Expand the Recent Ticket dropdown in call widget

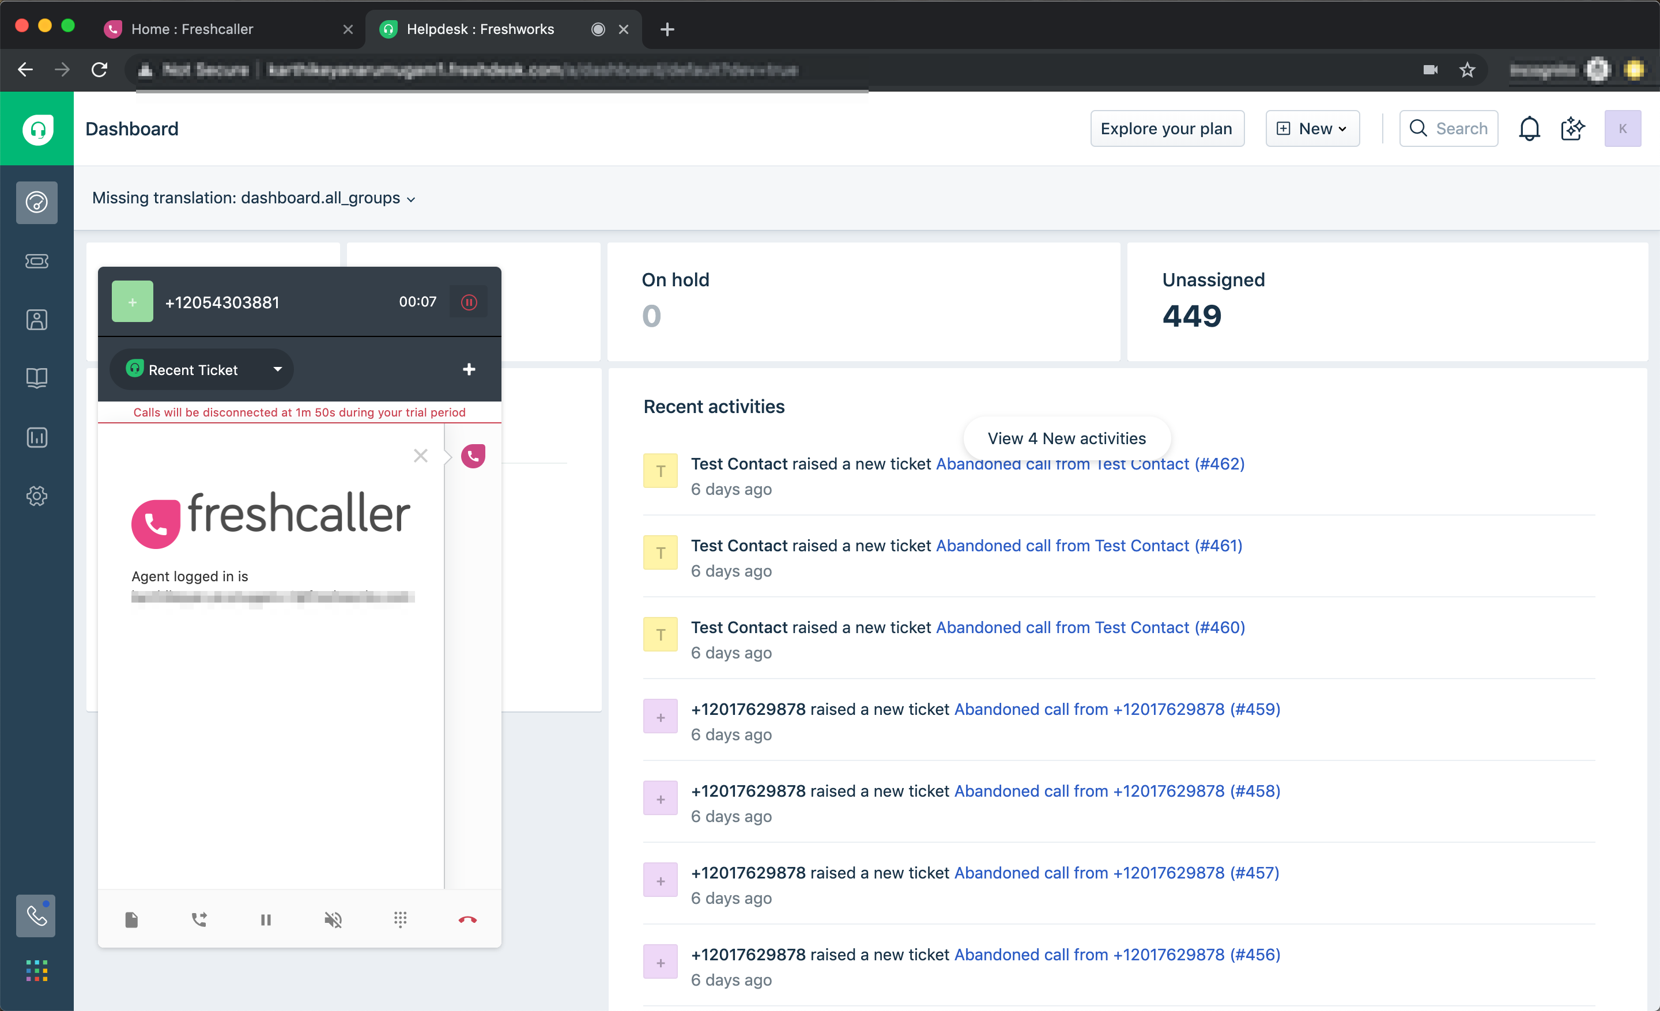tap(276, 369)
